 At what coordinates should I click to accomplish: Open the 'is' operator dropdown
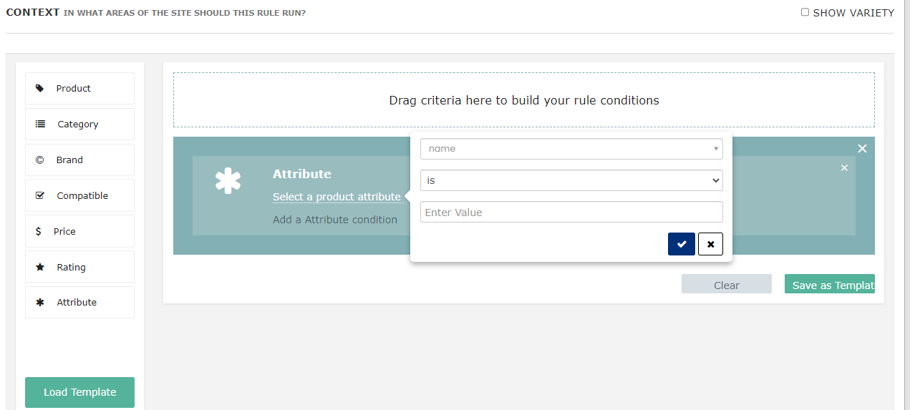(571, 180)
